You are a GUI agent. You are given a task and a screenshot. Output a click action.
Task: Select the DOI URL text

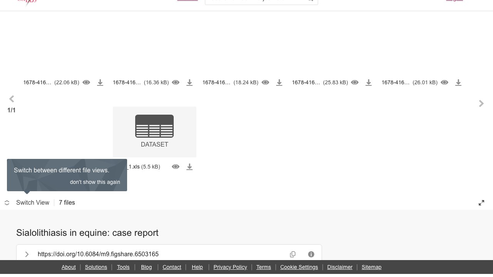[98, 254]
